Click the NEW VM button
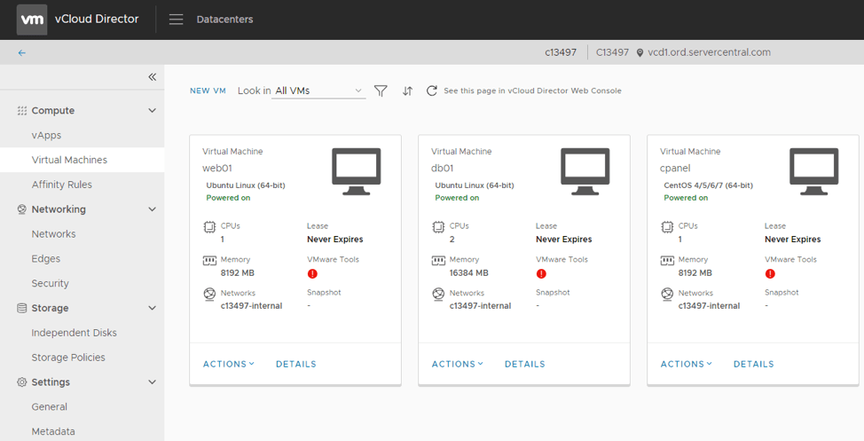The image size is (864, 441). click(208, 91)
